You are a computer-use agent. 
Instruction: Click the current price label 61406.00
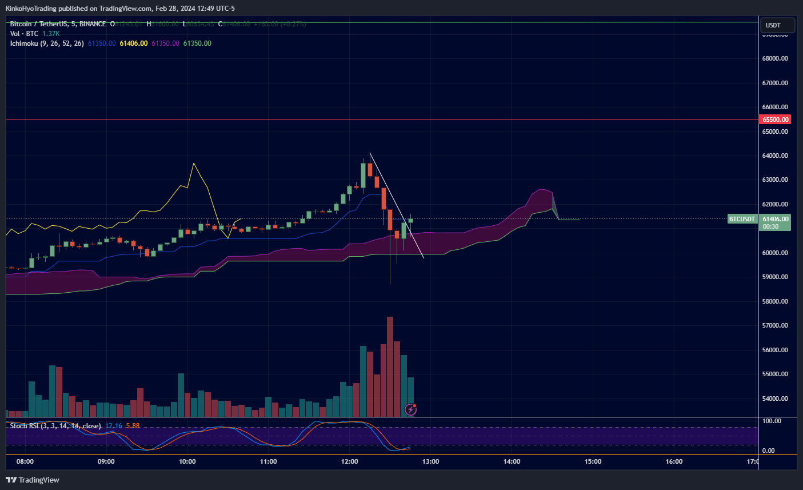[x=776, y=219]
